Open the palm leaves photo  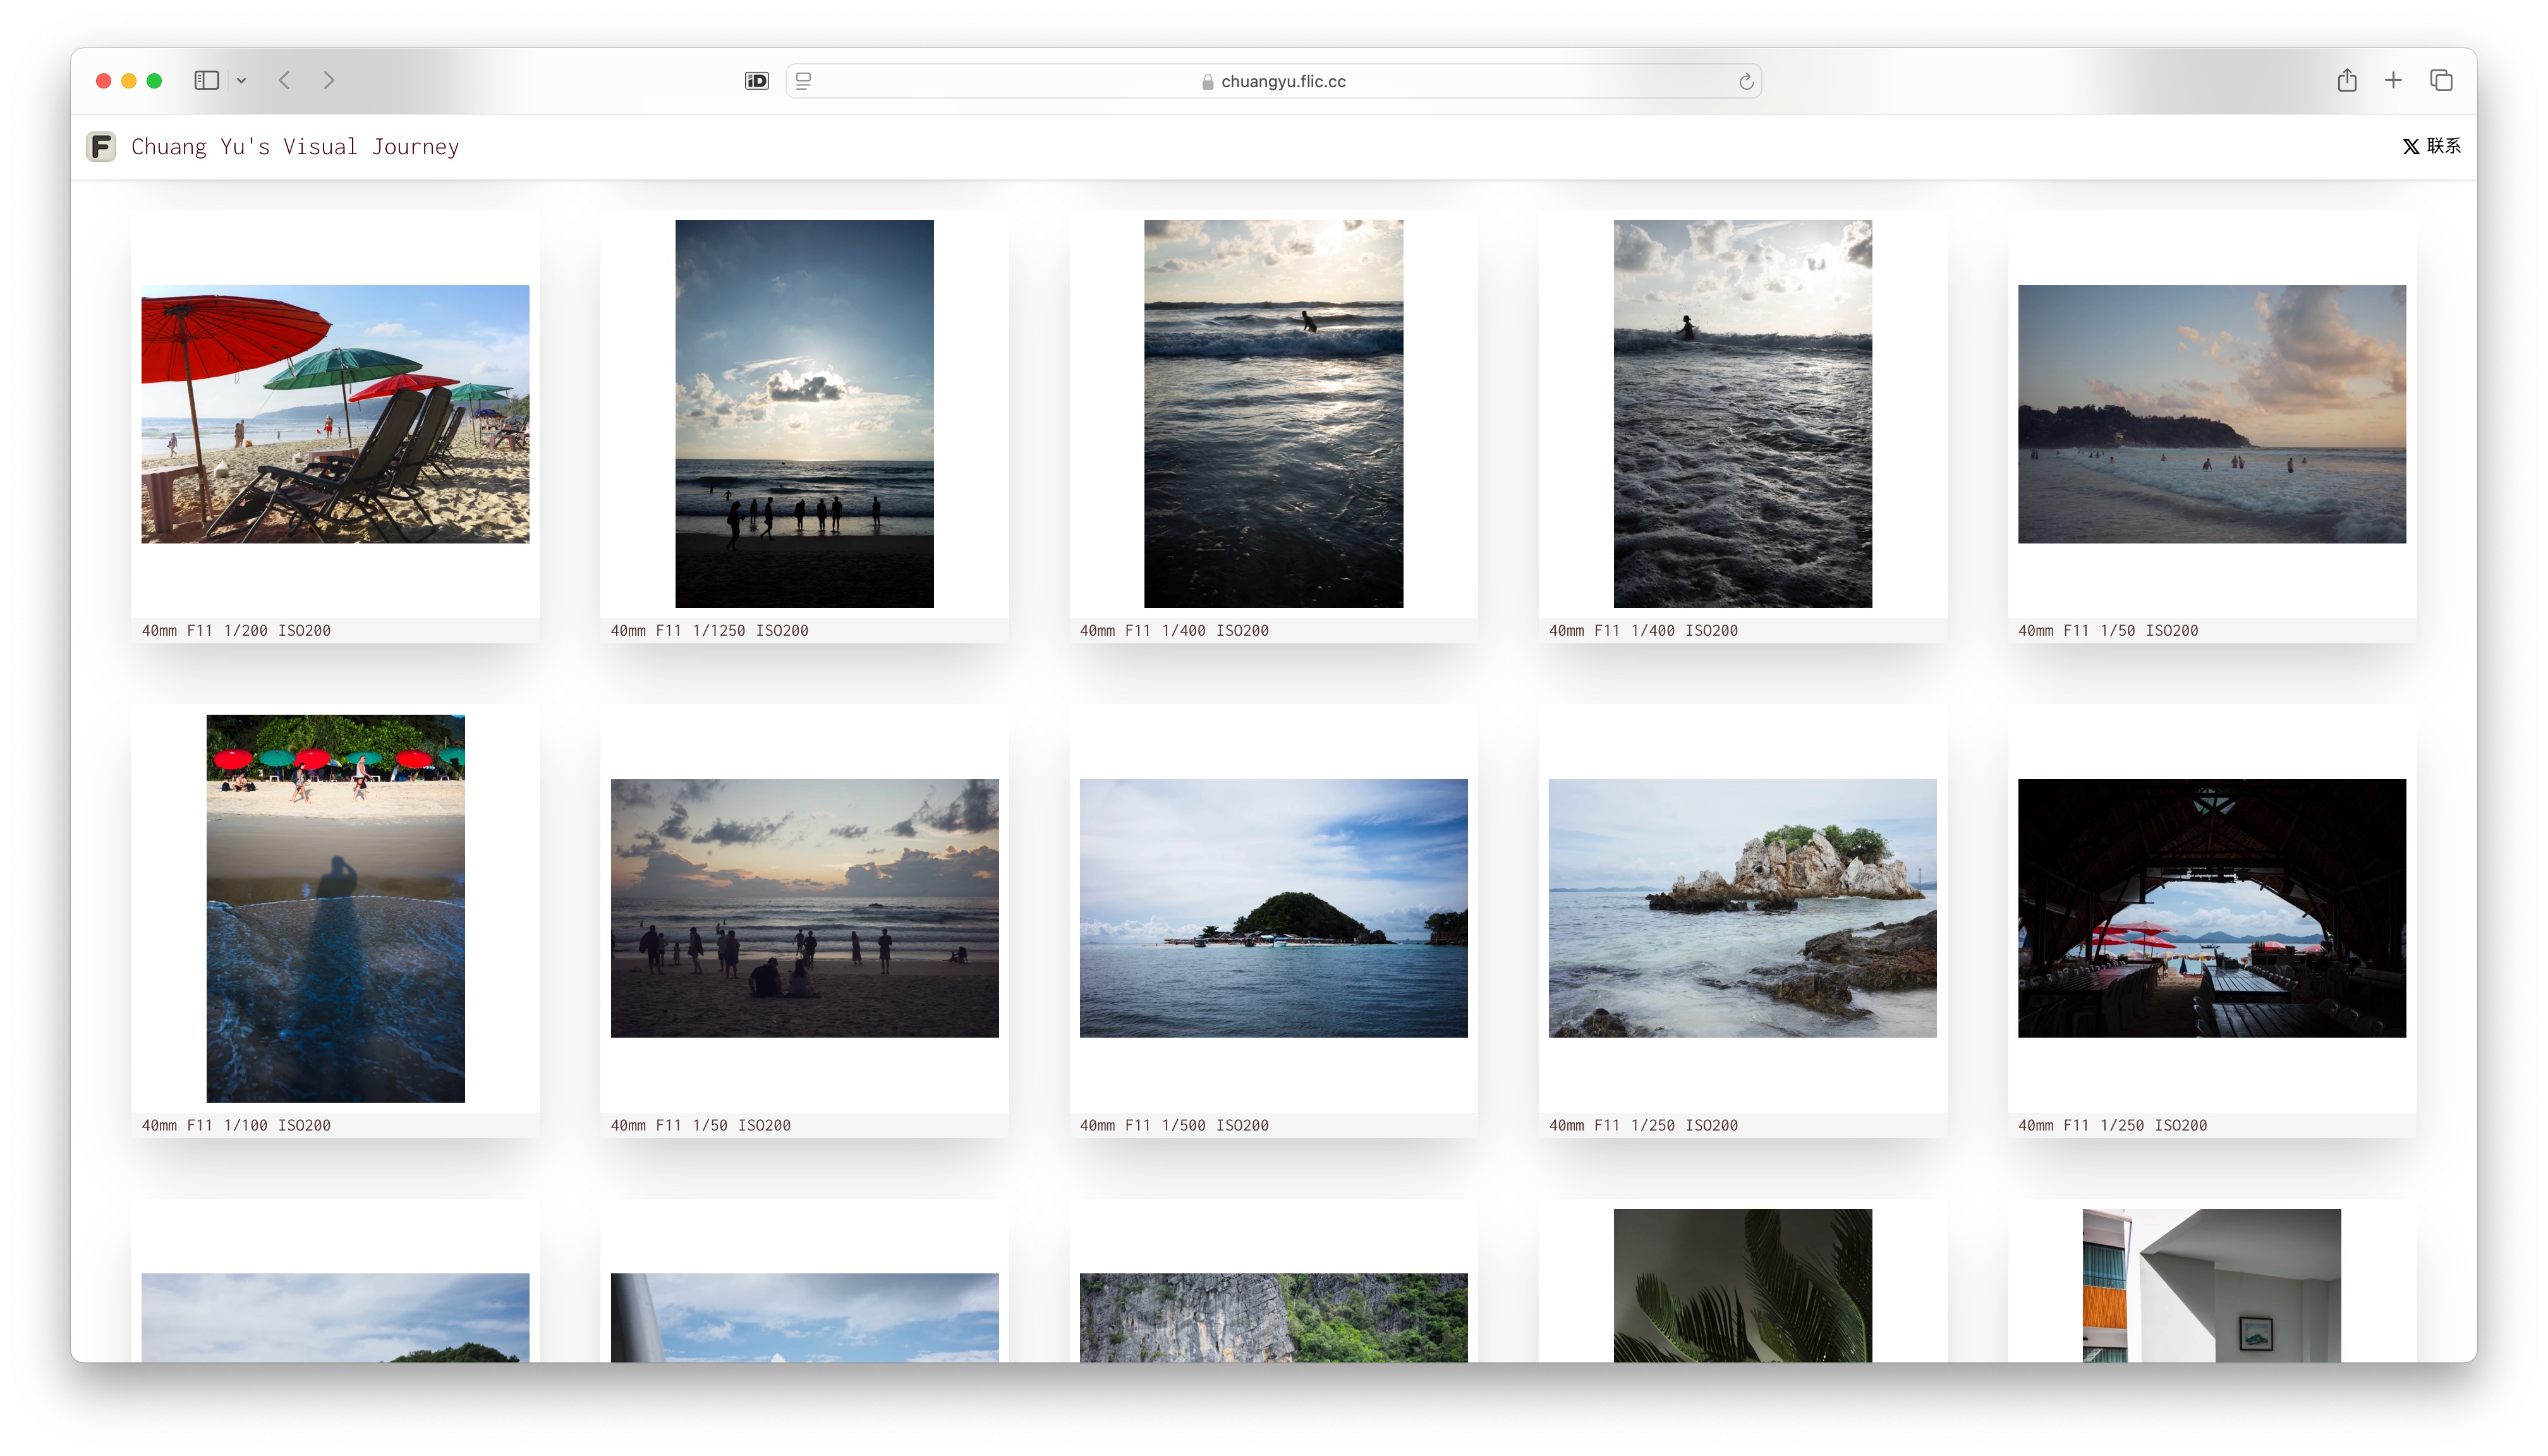(1742, 1285)
